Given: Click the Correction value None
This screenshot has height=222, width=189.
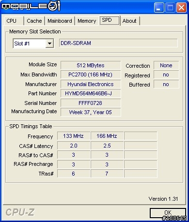Looking at the screenshot, I should pyautogui.click(x=166, y=65).
